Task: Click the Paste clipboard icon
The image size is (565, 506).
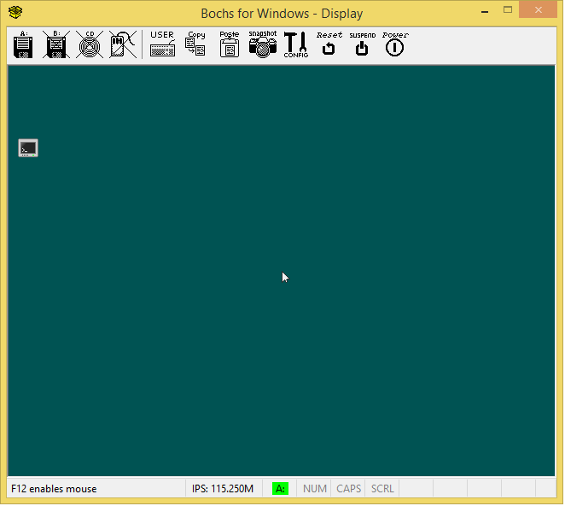Action: click(x=229, y=45)
